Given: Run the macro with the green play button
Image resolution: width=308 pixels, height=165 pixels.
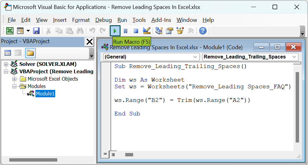Looking at the screenshot, I should (115, 31).
